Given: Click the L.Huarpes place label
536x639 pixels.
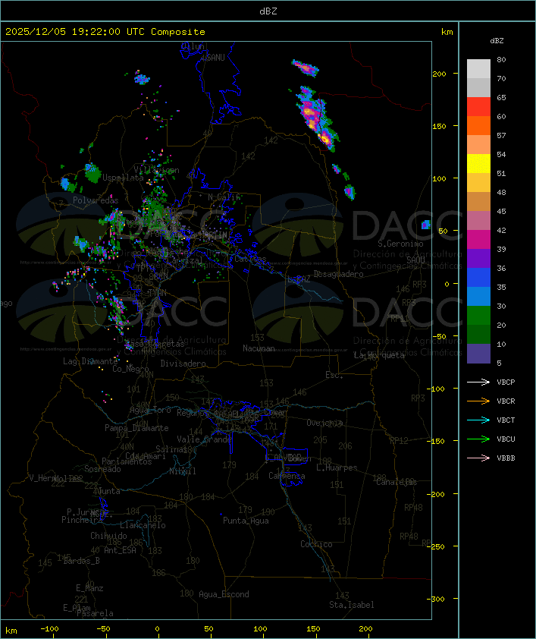Looking at the screenshot, I should point(337,467).
